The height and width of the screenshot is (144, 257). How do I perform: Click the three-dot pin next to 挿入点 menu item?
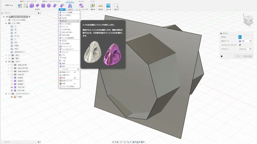click(x=78, y=21)
